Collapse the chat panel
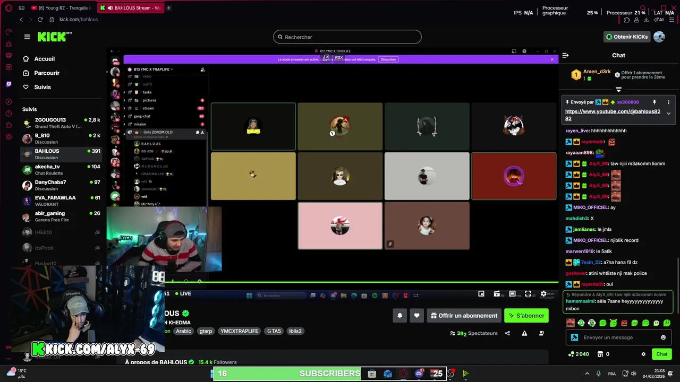This screenshot has height=382, width=680. (565, 55)
